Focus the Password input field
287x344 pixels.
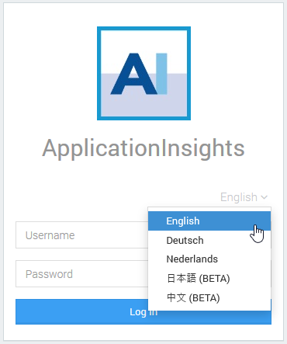[x=81, y=274]
